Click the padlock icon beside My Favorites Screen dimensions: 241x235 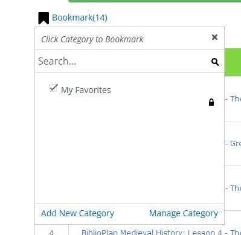pyautogui.click(x=211, y=102)
